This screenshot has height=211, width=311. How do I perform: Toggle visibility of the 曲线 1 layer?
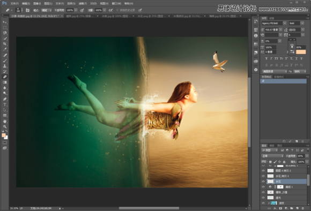[x=263, y=186]
